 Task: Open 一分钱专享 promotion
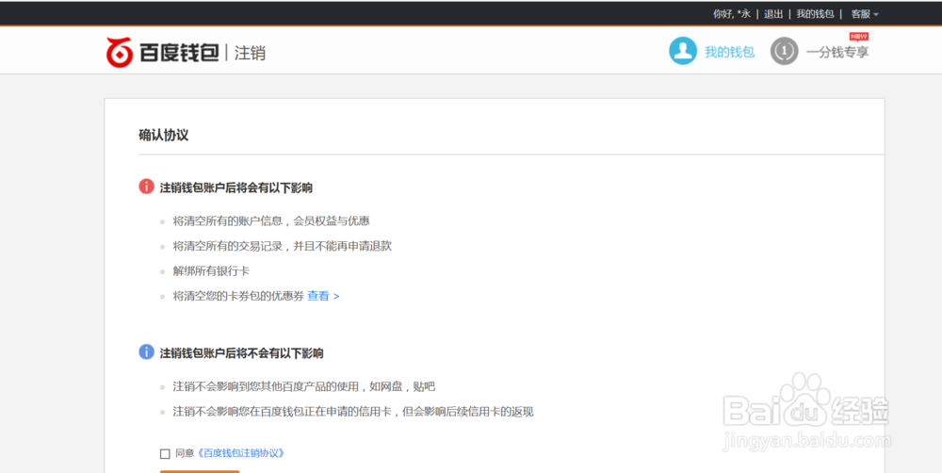coord(837,52)
